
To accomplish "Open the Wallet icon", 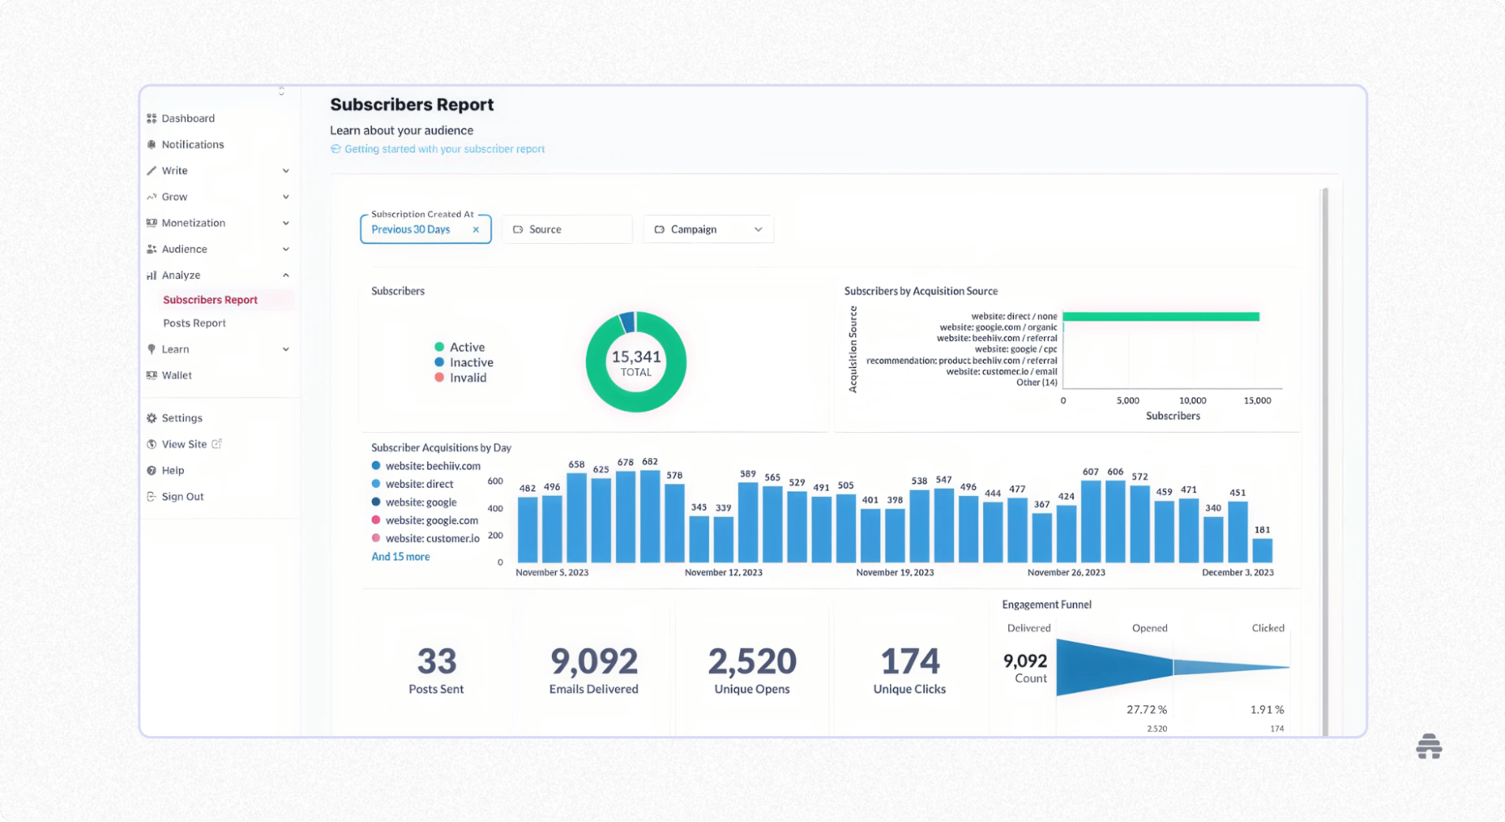I will coord(152,375).
